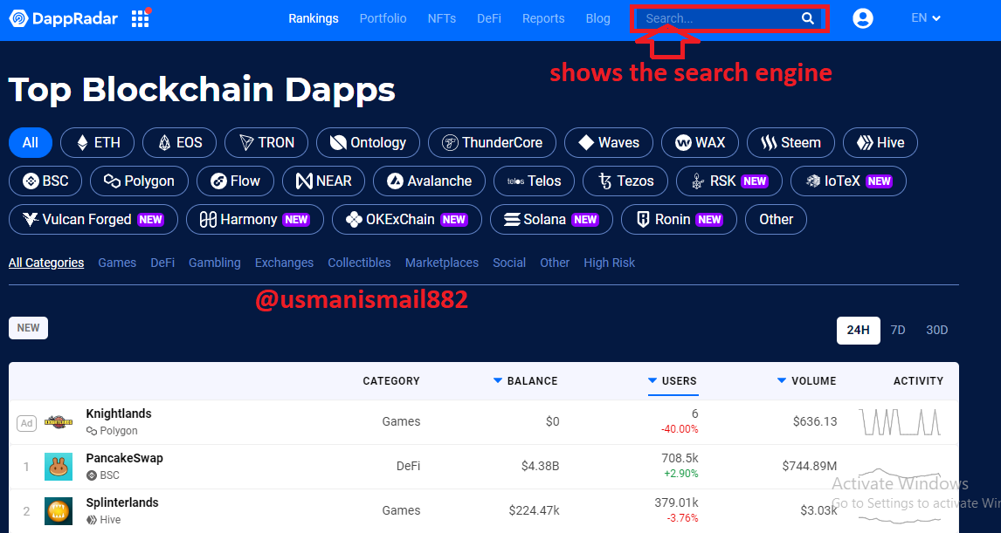Switch to the Marketplaces category tab
This screenshot has height=533, width=1001.
click(x=442, y=263)
